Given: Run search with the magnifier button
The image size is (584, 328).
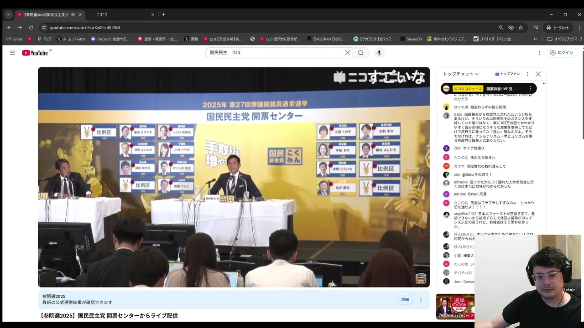Looking at the screenshot, I should [360, 53].
